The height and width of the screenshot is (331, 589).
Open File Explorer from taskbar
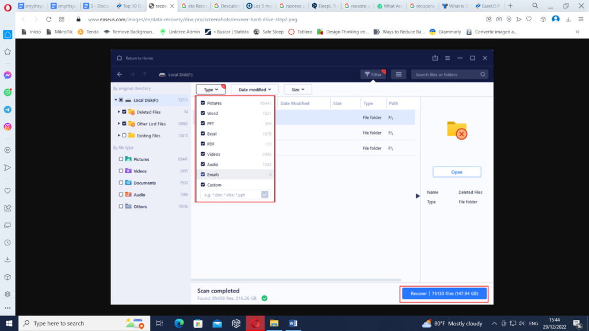coord(274,323)
